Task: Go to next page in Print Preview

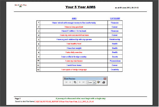Action: tap(80, 82)
